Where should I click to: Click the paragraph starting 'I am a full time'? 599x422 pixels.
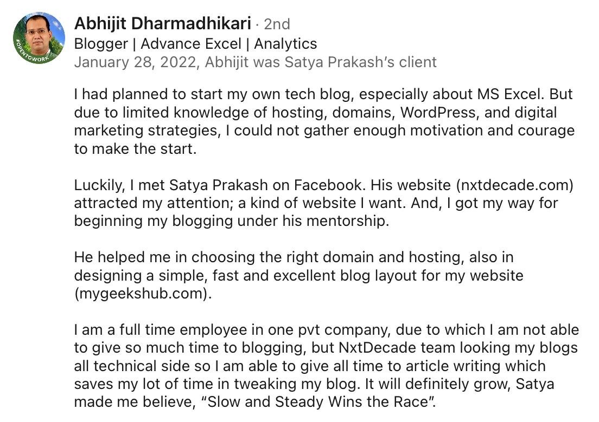tap(326, 366)
